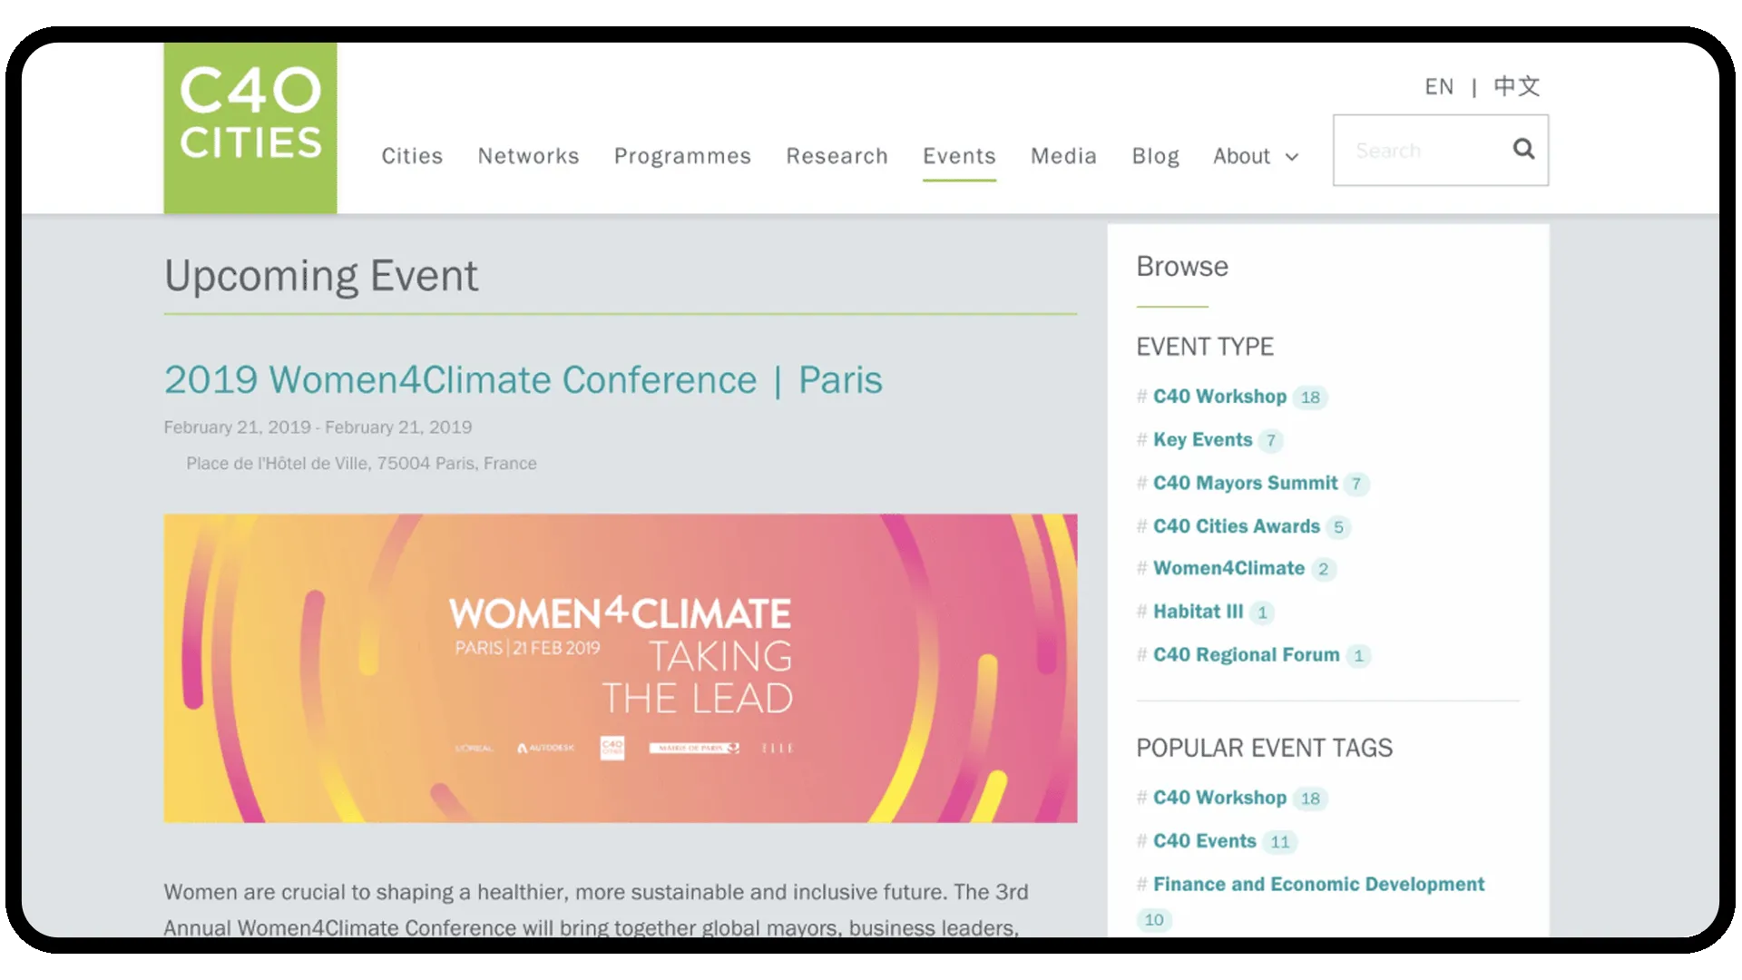Click inside the Search input field
The image size is (1742, 980).
click(x=1420, y=151)
